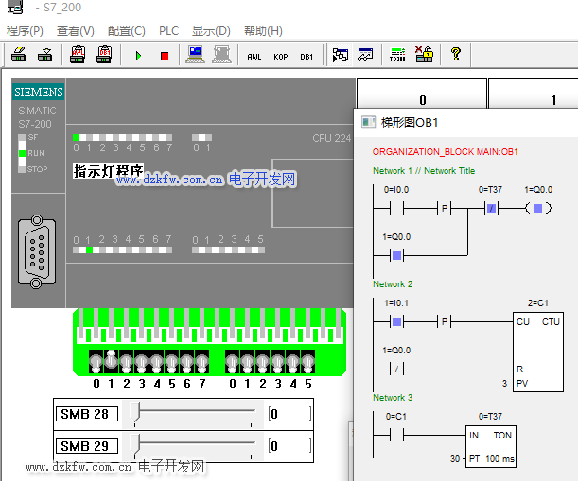This screenshot has height=481, width=578.
Task: Open the DB1 data block view
Action: pos(307,56)
